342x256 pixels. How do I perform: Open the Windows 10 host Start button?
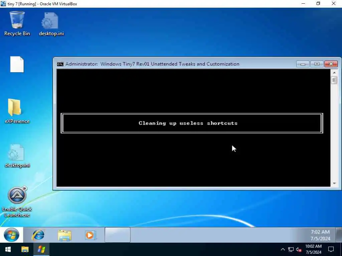tap(8, 249)
